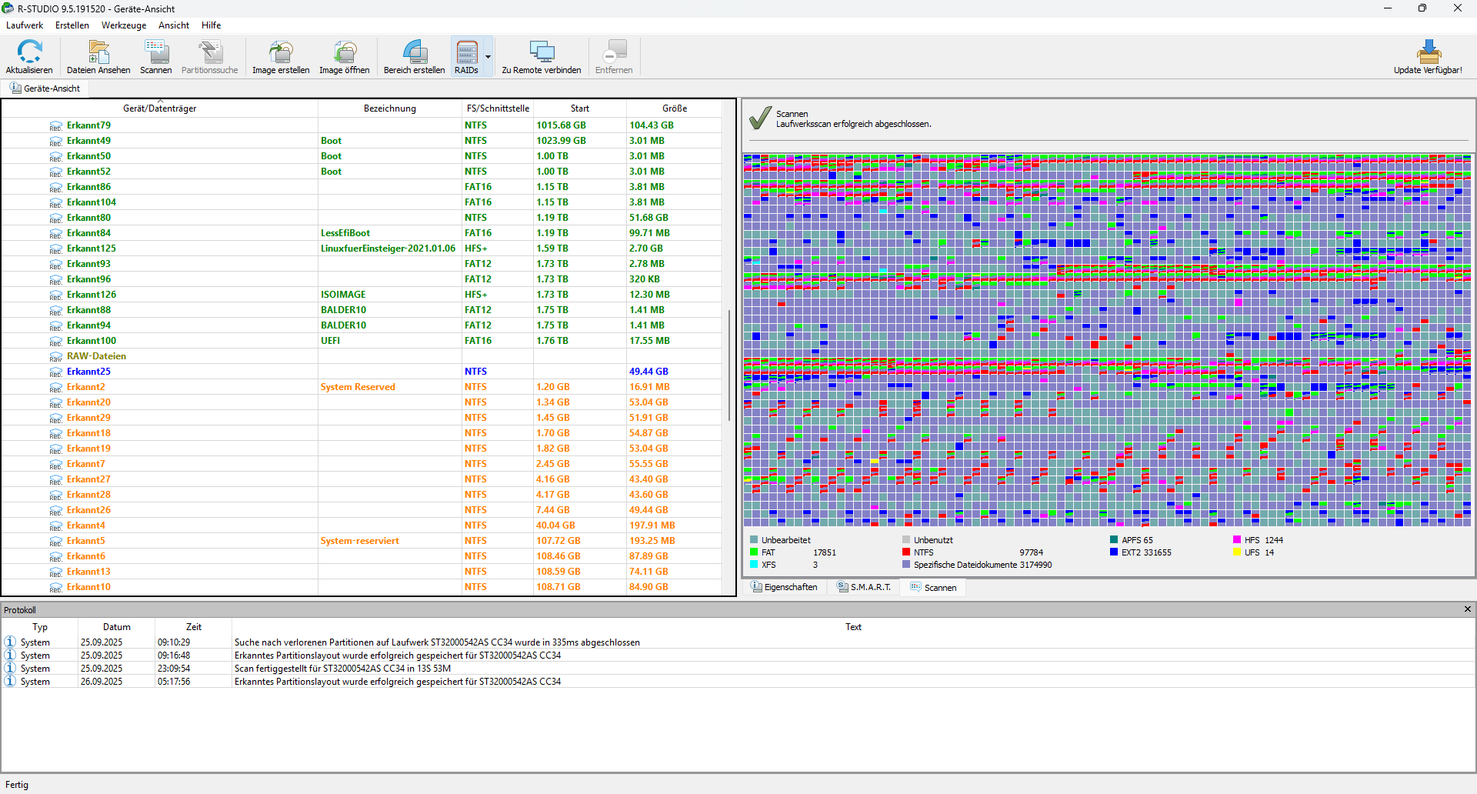Switch to the Eigenschaften tab
The image size is (1477, 794).
[x=785, y=587]
